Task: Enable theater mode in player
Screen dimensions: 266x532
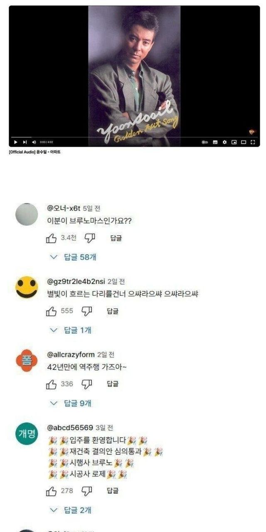Action: coord(244,142)
